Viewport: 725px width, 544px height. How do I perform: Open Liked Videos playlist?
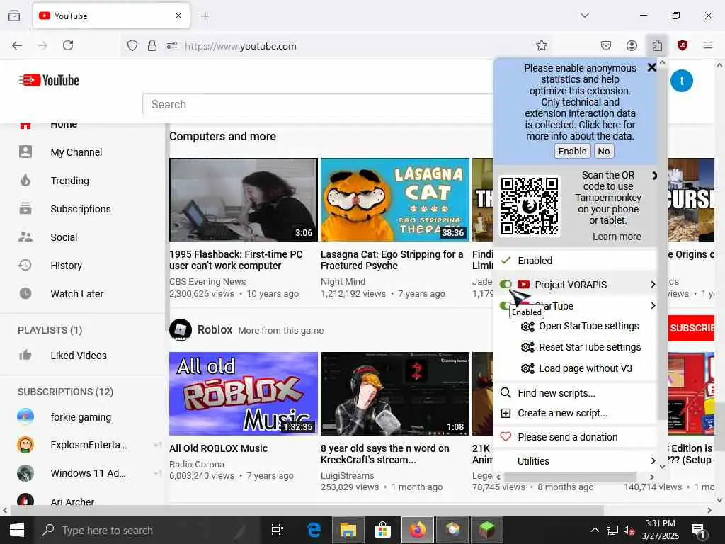[x=79, y=356]
